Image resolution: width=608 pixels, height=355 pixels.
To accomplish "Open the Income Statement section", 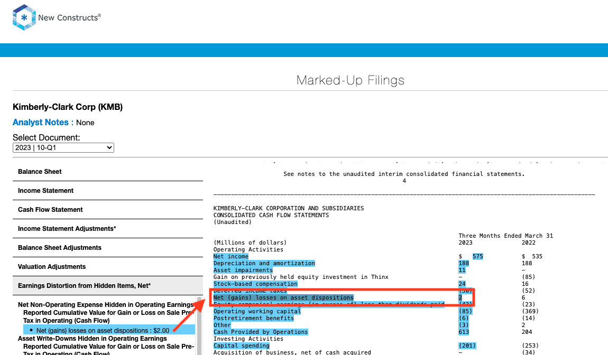I will coord(108,191).
